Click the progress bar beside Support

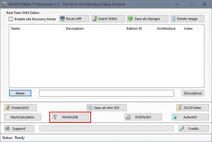[106, 128]
